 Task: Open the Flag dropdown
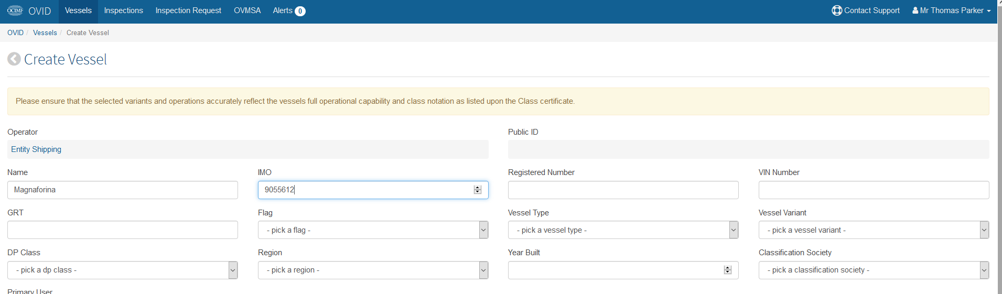tap(373, 230)
